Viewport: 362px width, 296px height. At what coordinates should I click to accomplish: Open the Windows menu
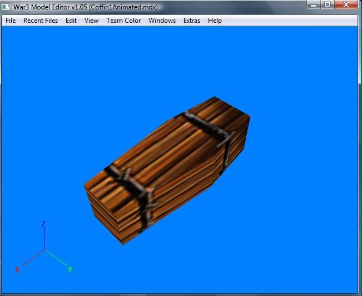[x=162, y=21]
